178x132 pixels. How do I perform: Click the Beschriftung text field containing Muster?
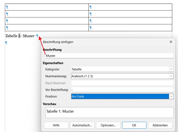point(109,56)
